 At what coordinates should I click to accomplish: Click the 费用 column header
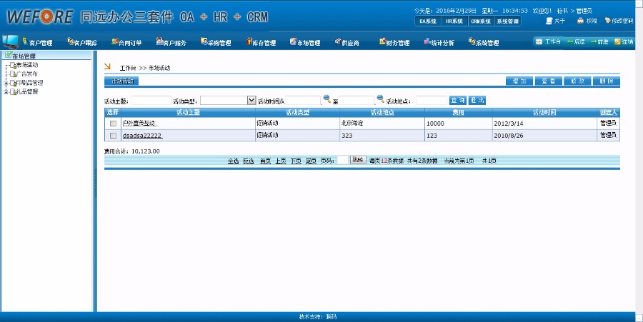click(459, 112)
